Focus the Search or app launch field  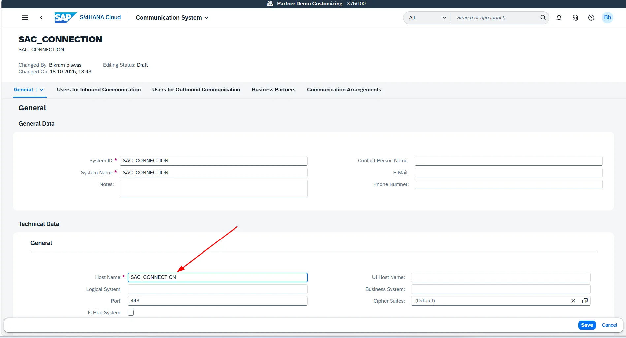coord(496,18)
